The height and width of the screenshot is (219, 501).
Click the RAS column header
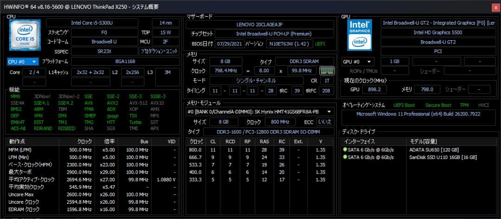click(264, 142)
